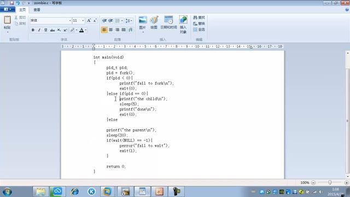
Task: Insert a picture using the 图片 icon
Action: [142, 20]
